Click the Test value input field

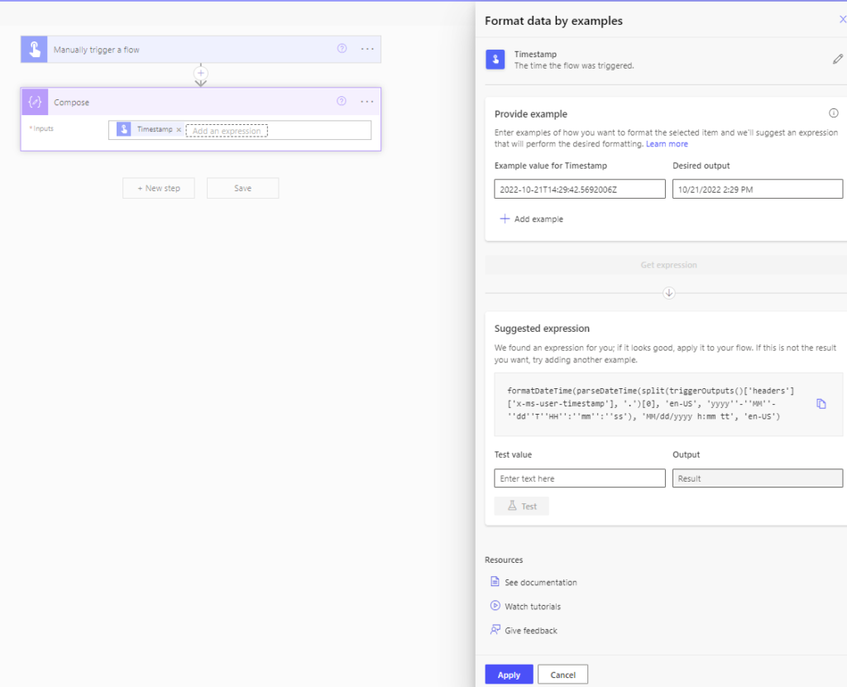coord(580,478)
